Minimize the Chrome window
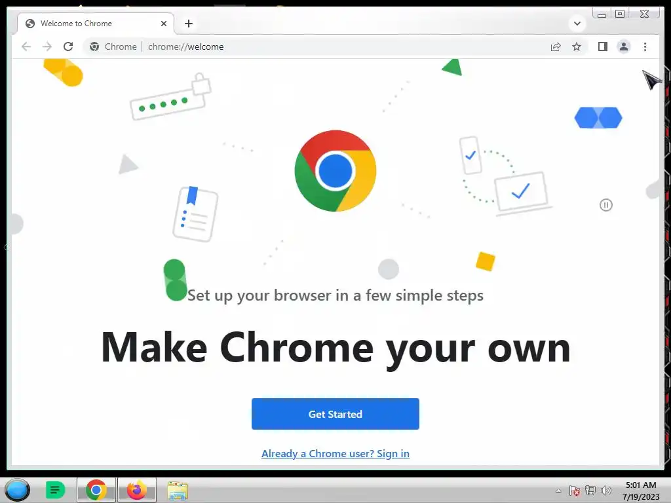671x503 pixels. tap(602, 14)
